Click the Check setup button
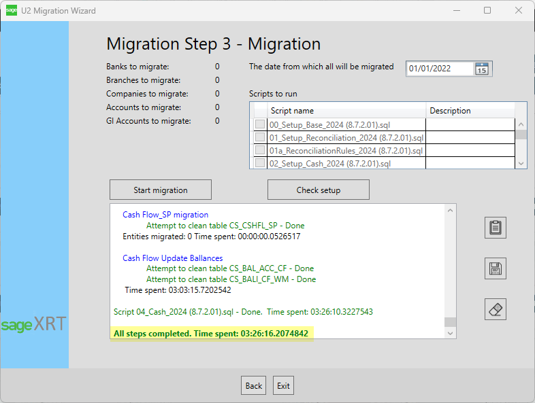This screenshot has height=403, width=535. tap(319, 190)
